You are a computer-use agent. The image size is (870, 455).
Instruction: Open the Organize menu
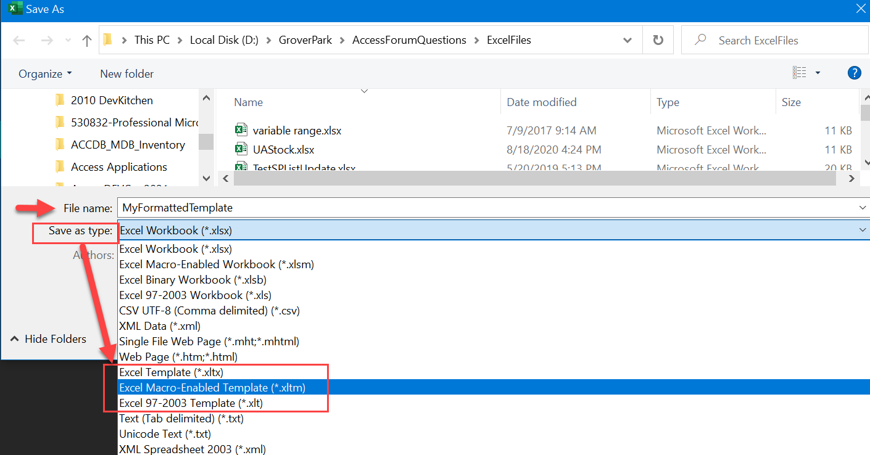tap(45, 73)
